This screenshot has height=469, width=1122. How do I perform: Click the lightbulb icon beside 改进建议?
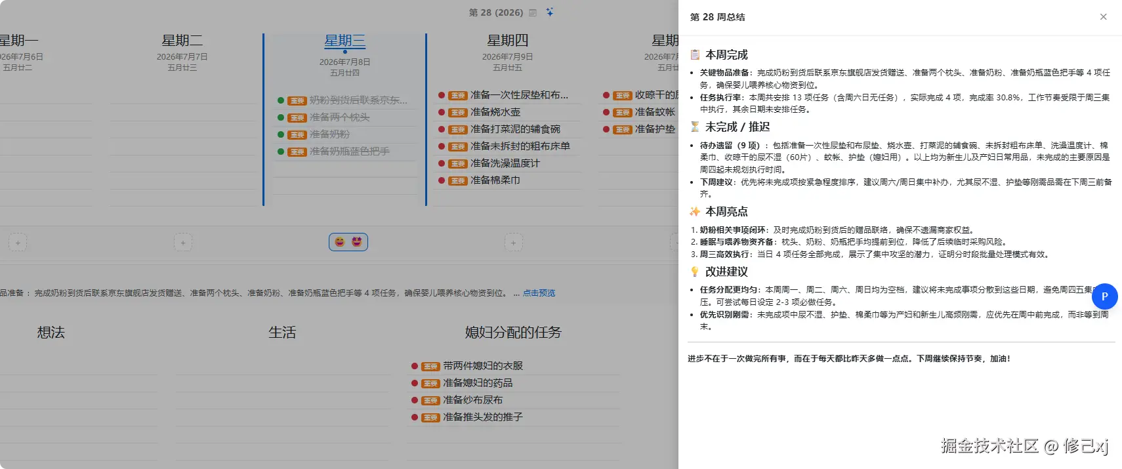point(695,271)
